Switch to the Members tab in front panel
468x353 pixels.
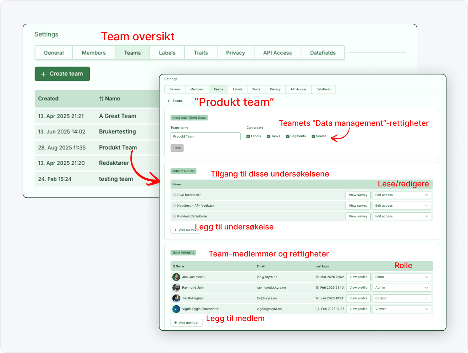tap(197, 89)
